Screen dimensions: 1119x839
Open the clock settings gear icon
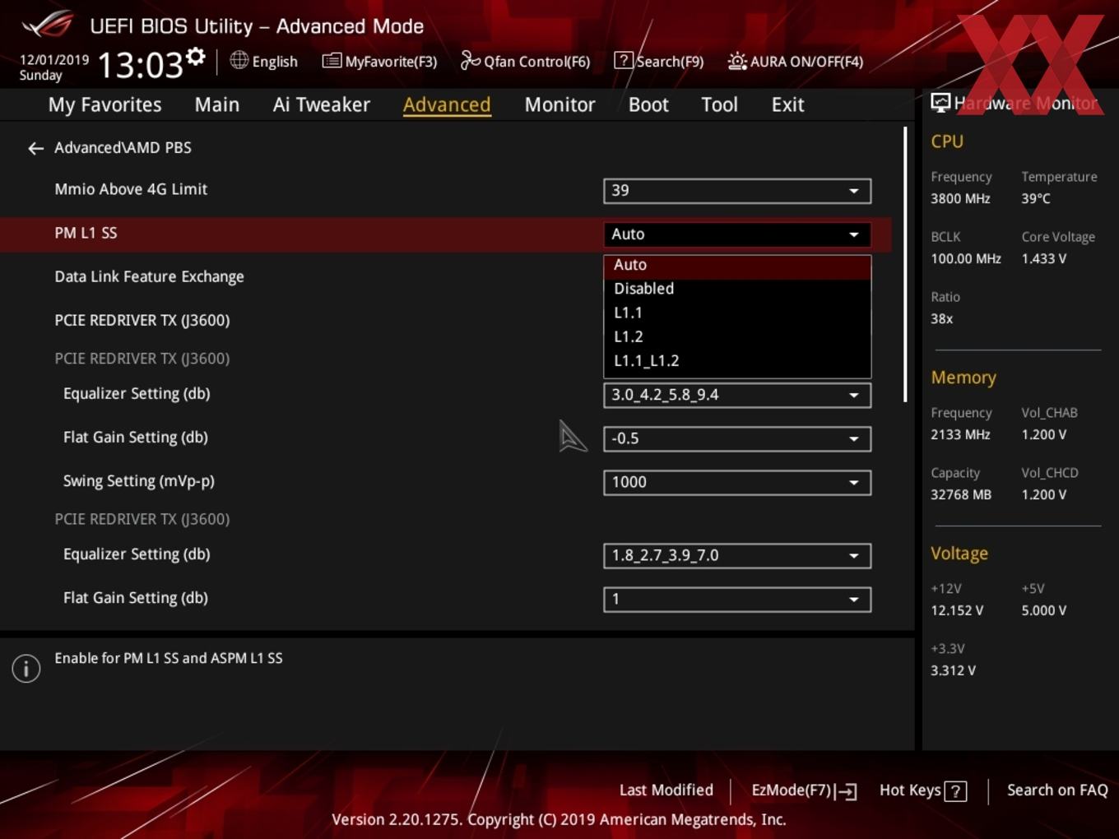click(x=195, y=56)
